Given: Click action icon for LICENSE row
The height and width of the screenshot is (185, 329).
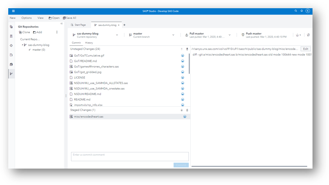Looking at the screenshot, I should click(183, 77).
